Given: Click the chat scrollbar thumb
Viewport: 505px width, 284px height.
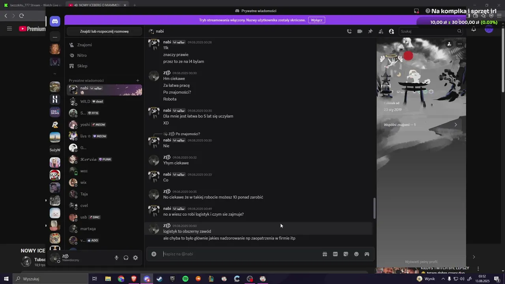Looking at the screenshot, I should tap(374, 208).
